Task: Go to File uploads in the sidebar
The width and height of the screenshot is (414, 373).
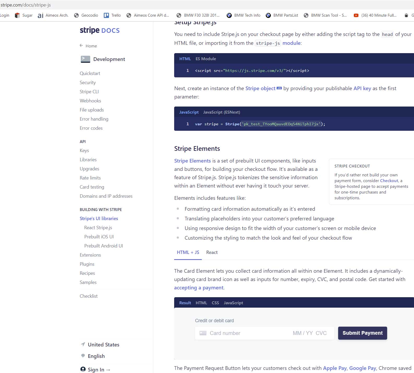Action: [92, 110]
